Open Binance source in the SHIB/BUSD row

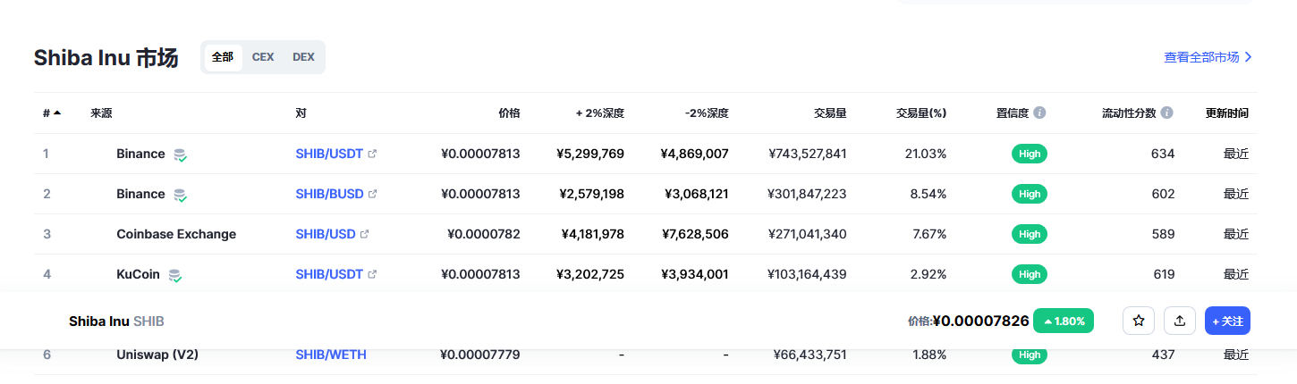coord(140,194)
